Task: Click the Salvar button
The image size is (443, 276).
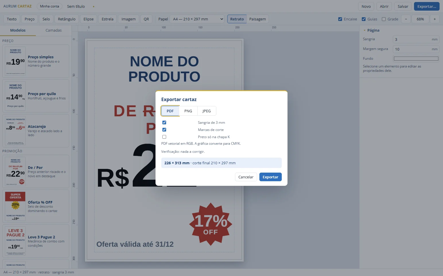Action: [x=403, y=6]
